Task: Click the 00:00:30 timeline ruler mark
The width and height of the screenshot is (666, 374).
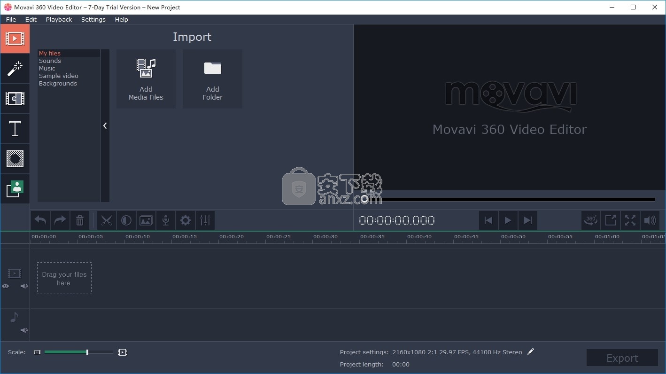Action: tap(325, 237)
